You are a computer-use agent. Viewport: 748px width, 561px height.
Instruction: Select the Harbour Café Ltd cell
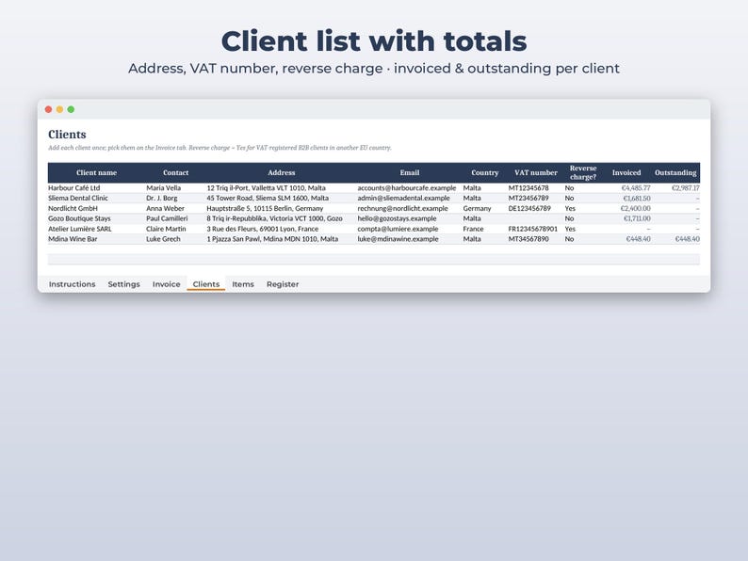point(73,188)
